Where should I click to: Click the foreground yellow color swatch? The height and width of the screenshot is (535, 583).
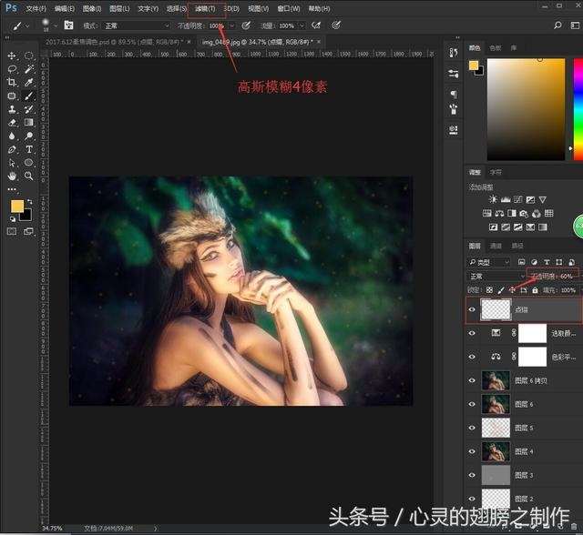[16, 206]
